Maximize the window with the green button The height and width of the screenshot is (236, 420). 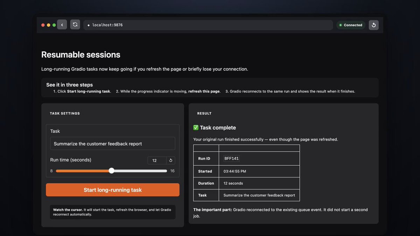tap(54, 25)
